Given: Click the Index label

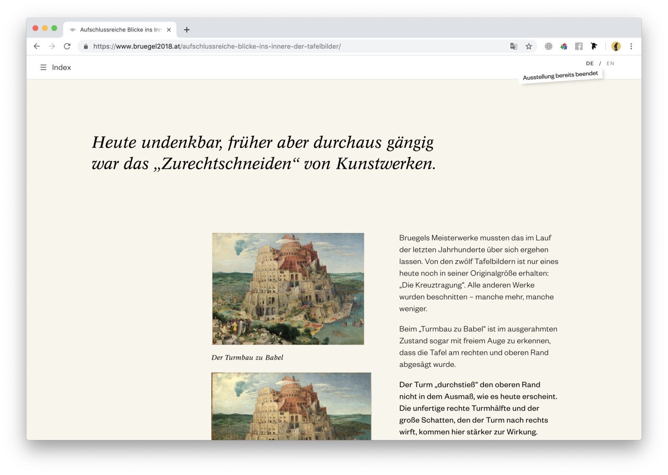Looking at the screenshot, I should [x=62, y=67].
